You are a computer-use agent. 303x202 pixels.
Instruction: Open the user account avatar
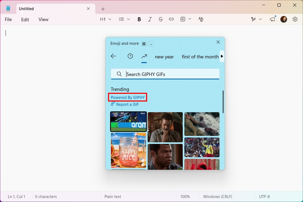click(284, 19)
